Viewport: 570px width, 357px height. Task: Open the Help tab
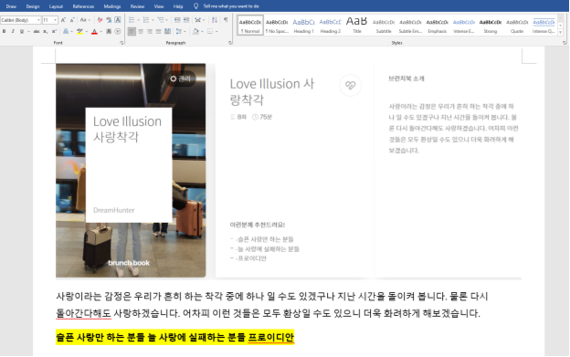coord(178,6)
